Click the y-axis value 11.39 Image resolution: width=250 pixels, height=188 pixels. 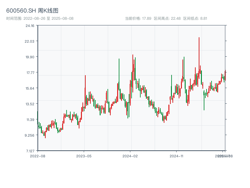click(30, 120)
